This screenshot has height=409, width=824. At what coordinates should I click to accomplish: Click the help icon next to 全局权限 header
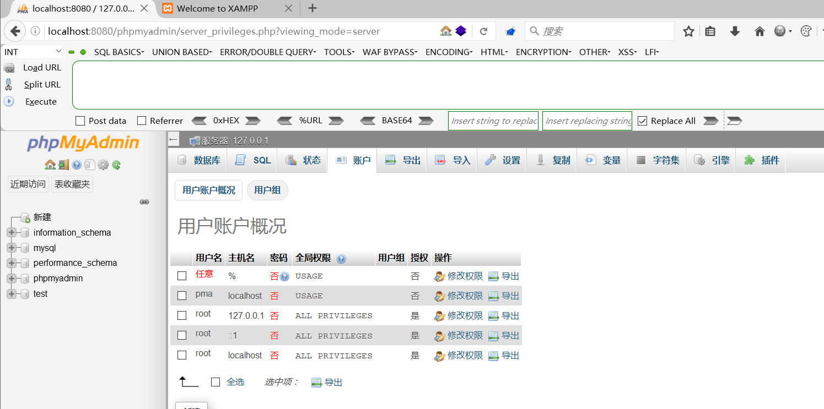coord(341,259)
